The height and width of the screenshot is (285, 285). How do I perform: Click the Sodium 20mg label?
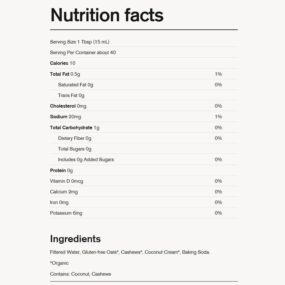[65, 117]
